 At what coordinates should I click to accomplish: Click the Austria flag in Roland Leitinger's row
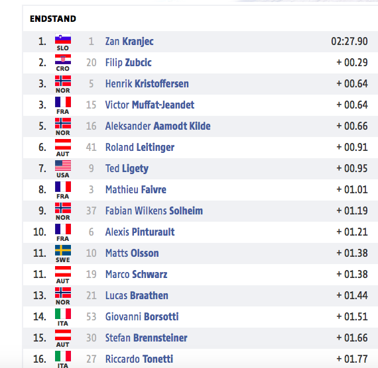tap(63, 144)
